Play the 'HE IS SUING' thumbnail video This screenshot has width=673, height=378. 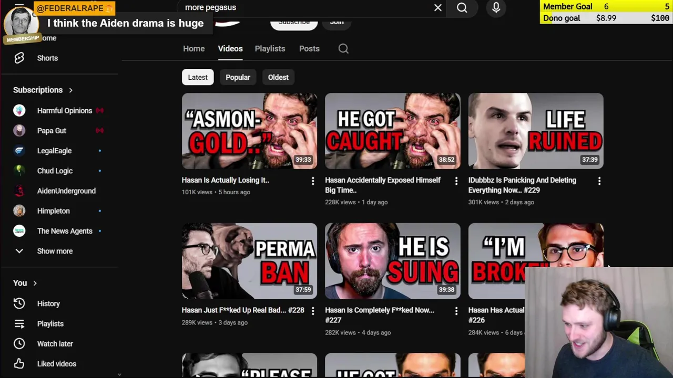click(393, 261)
